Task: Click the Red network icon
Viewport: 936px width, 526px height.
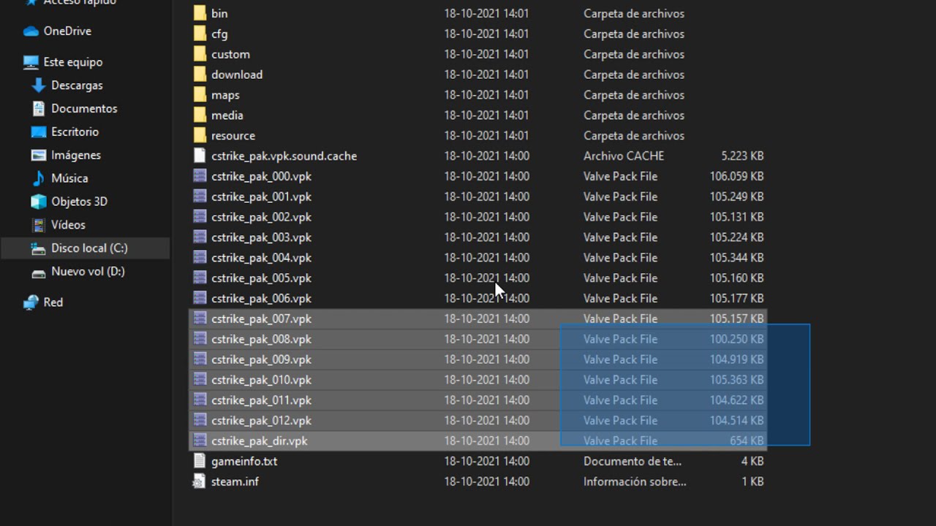Action: click(x=31, y=302)
